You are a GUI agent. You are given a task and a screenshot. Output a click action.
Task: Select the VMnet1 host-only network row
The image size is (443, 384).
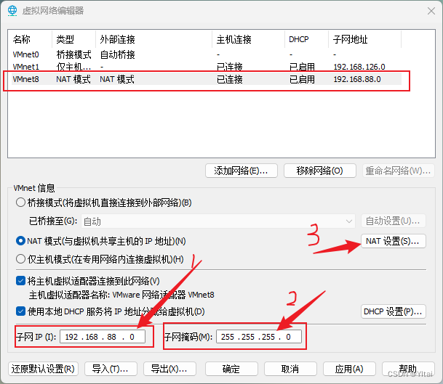(207, 67)
